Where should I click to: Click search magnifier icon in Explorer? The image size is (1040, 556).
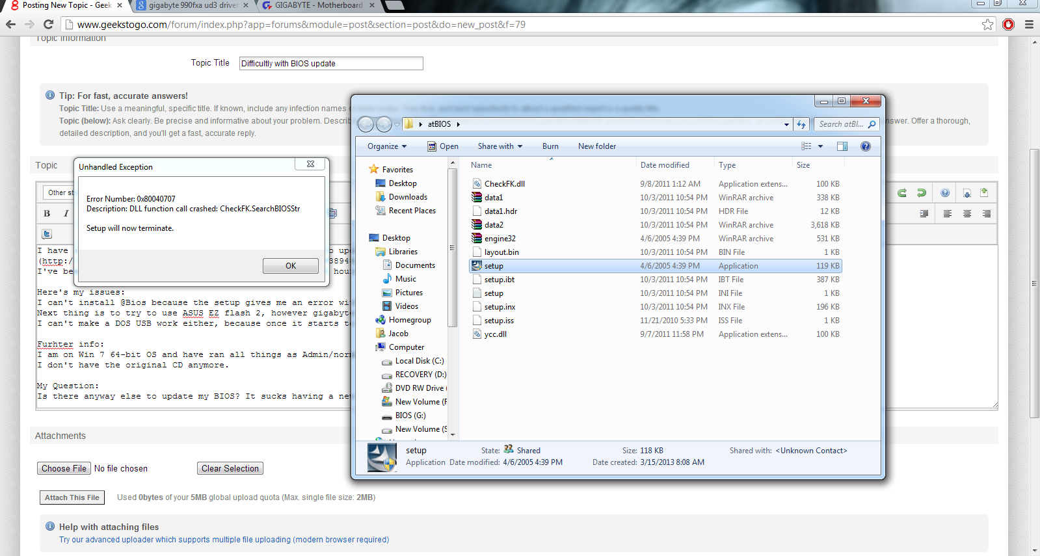(x=872, y=124)
